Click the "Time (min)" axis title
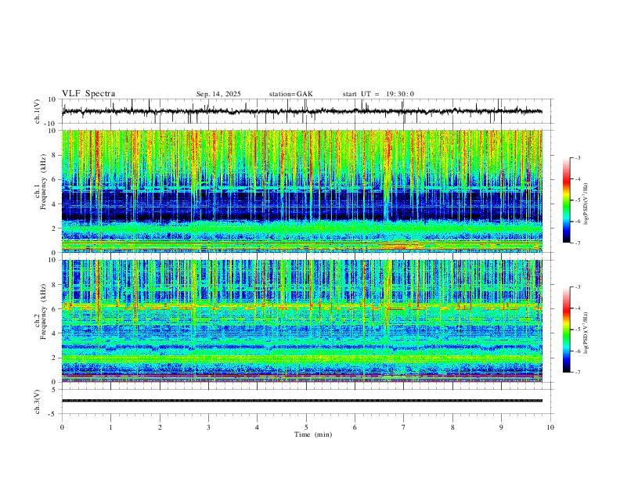 pos(313,434)
